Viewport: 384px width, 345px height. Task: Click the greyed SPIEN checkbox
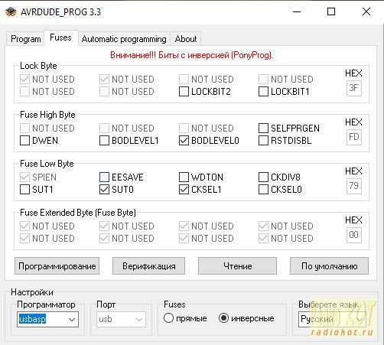pyautogui.click(x=24, y=177)
